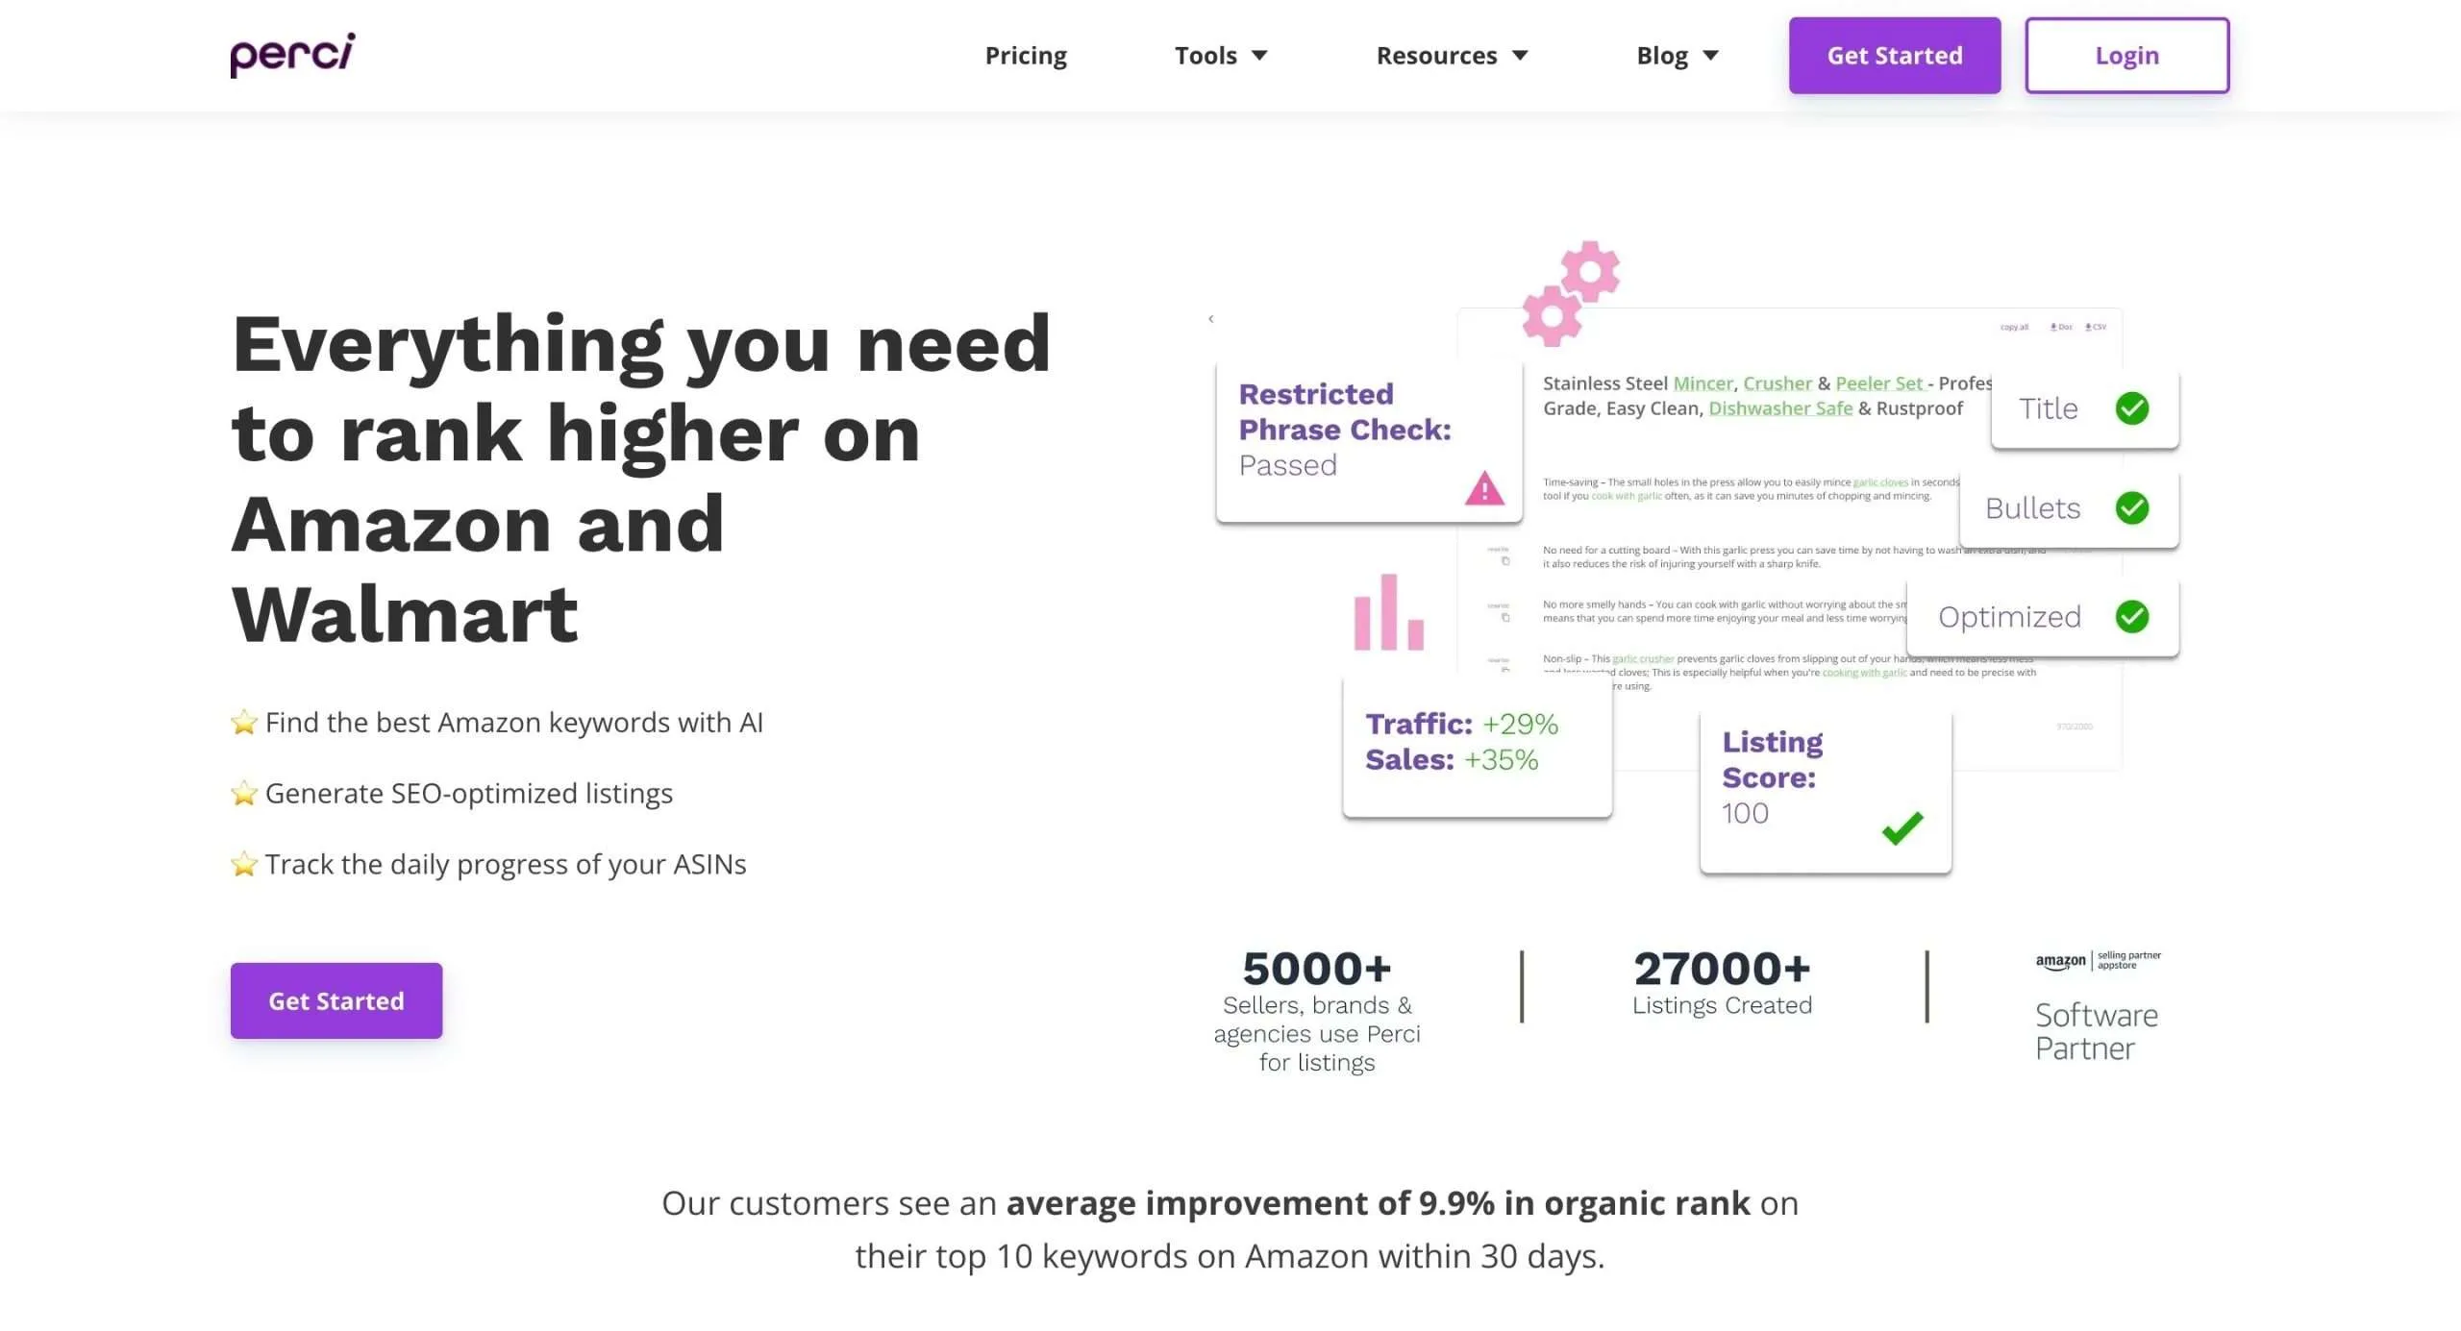Click the Restricted Phrase Check card
Screen dimensions: 2461x1331
coord(1369,441)
